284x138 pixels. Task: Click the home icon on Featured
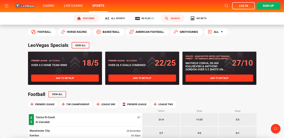[x=79, y=18]
